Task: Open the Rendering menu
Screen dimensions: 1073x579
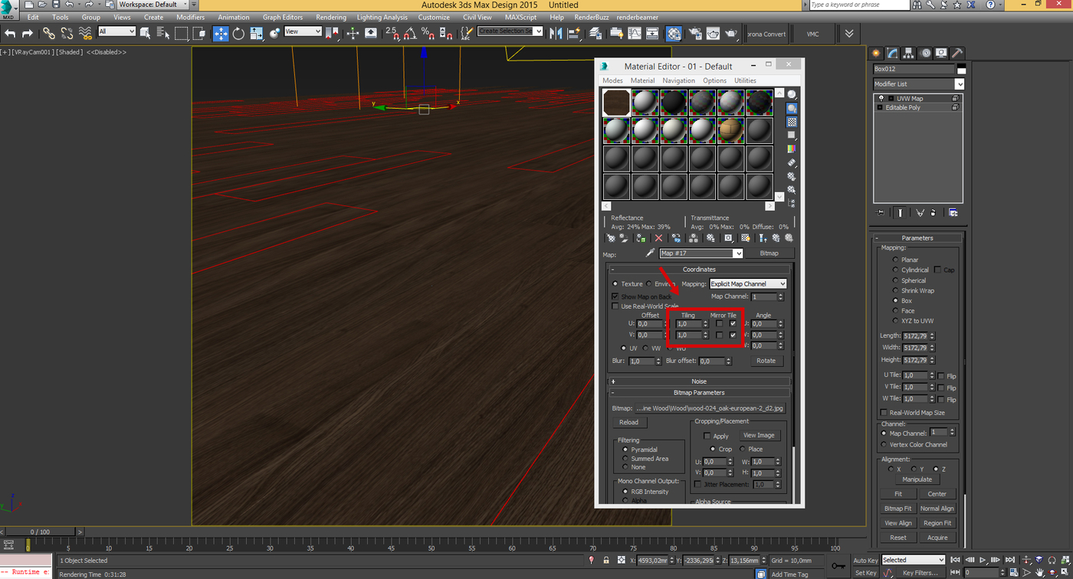Action: (331, 17)
